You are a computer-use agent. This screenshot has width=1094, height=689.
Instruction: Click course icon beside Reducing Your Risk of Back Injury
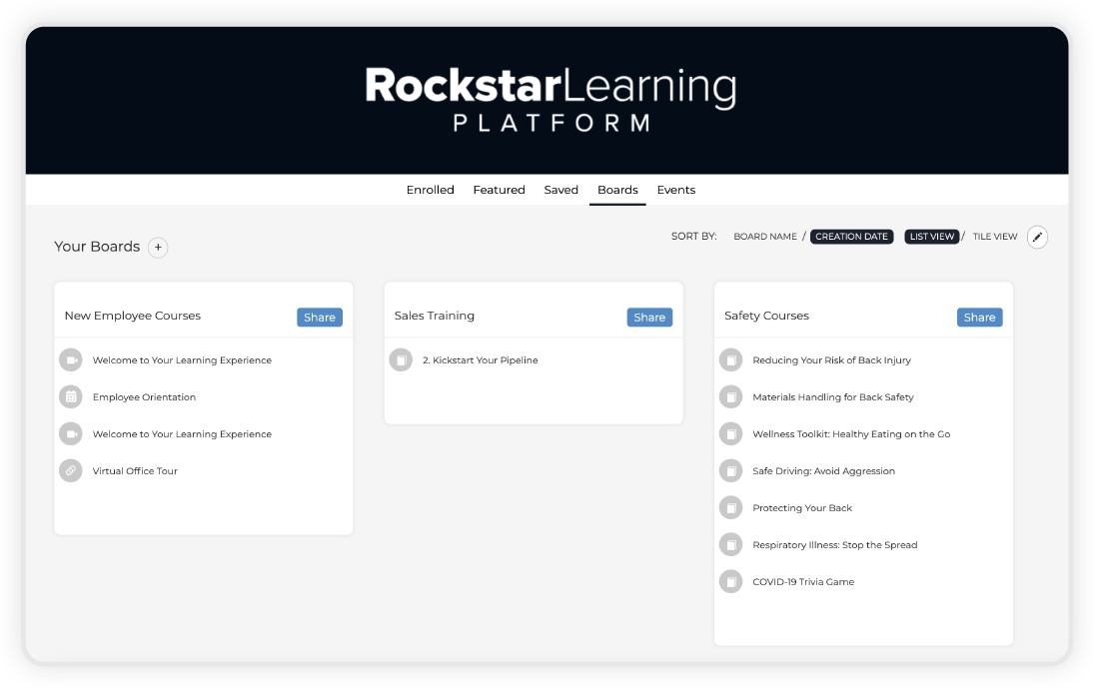(x=730, y=359)
